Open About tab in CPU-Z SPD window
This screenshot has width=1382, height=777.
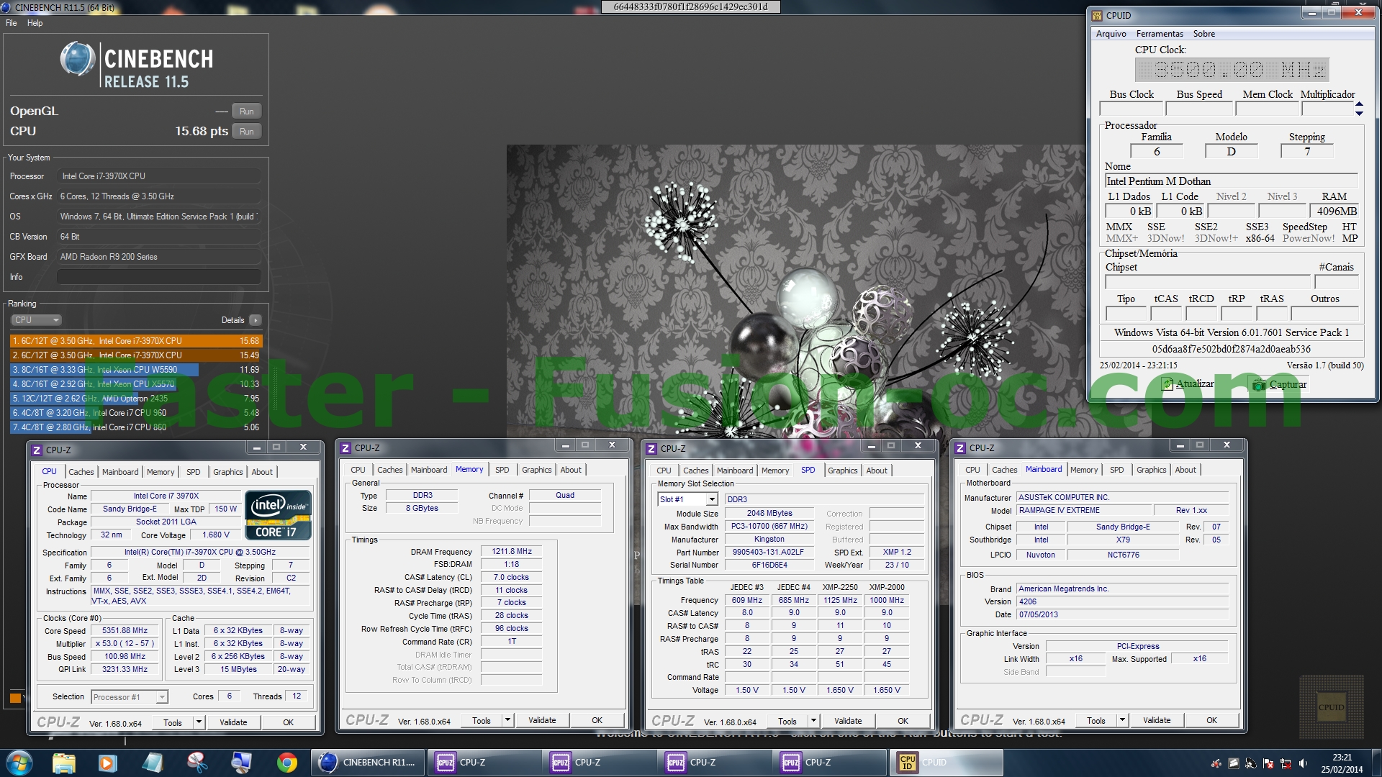click(877, 471)
